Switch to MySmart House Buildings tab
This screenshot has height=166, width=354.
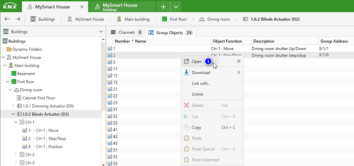[x=122, y=7]
